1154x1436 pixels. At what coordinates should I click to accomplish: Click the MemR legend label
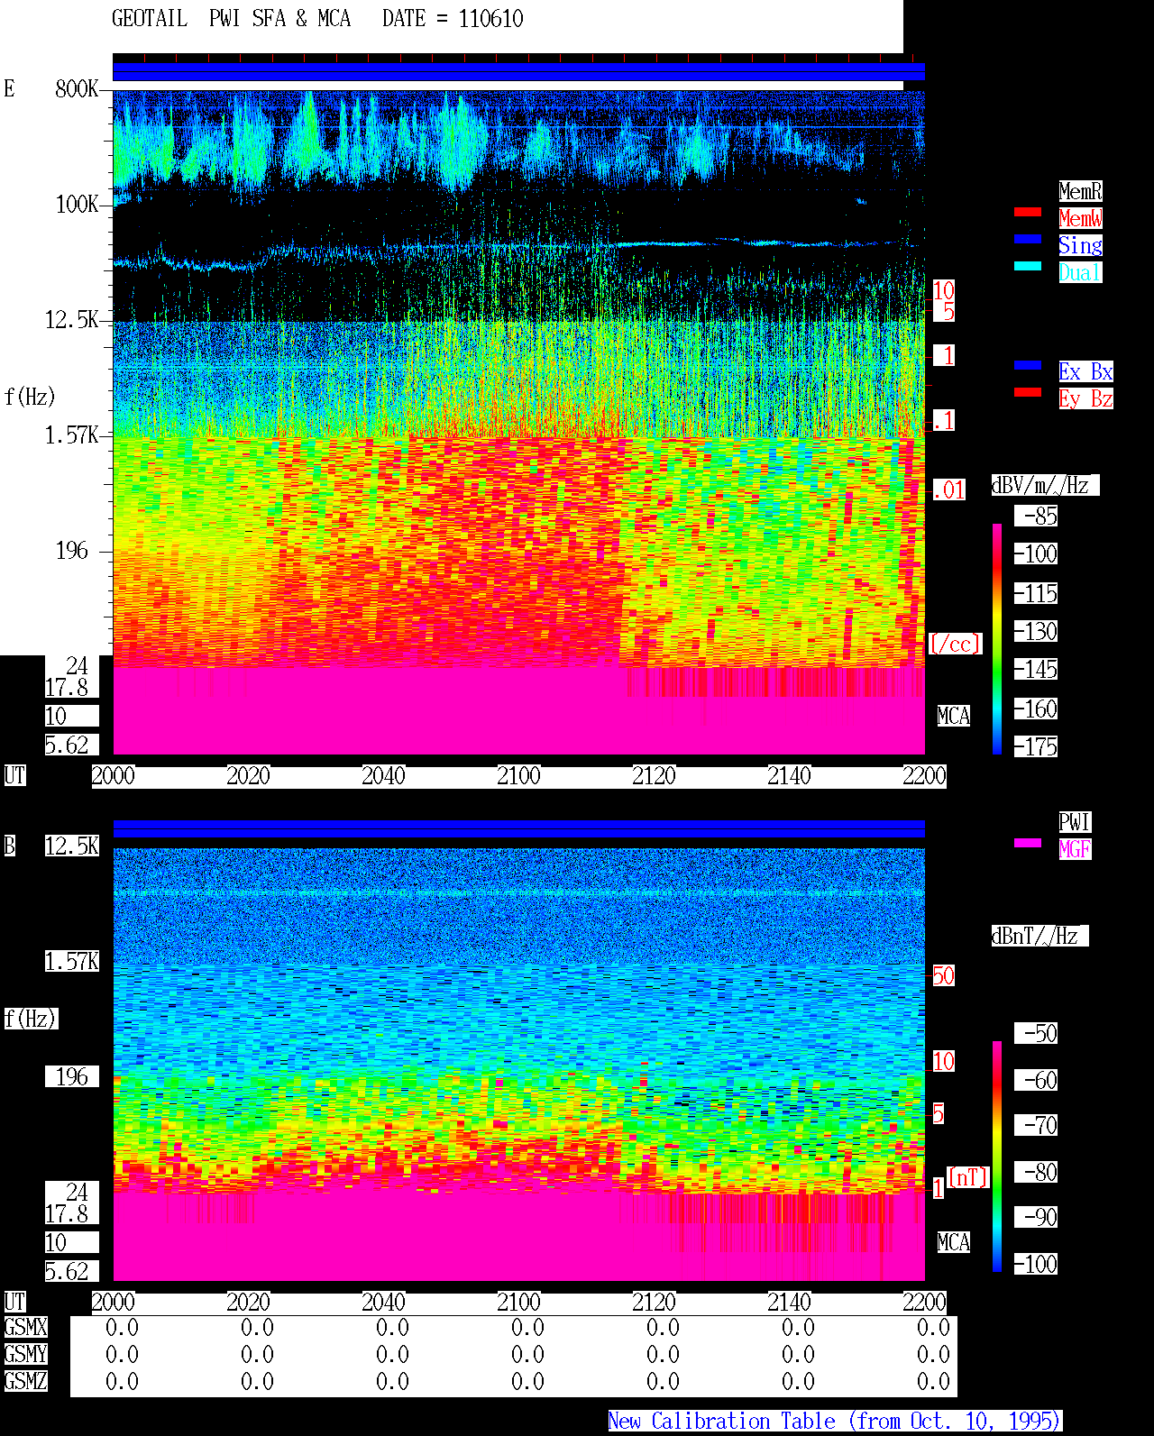coord(1080,191)
